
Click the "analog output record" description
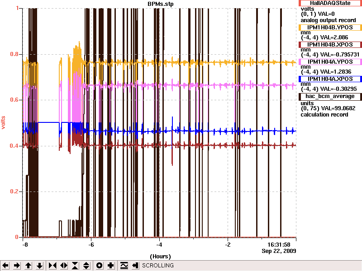pyautogui.click(x=328, y=20)
